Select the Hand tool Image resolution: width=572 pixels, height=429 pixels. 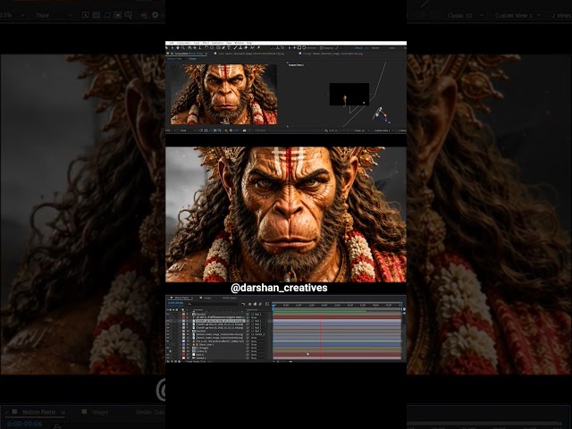[178, 47]
